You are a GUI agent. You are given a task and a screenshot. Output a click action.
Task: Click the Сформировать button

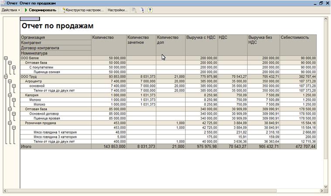tap(41, 10)
